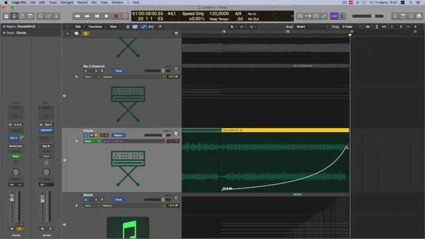Open the Apple menu

click(x=6, y=3)
